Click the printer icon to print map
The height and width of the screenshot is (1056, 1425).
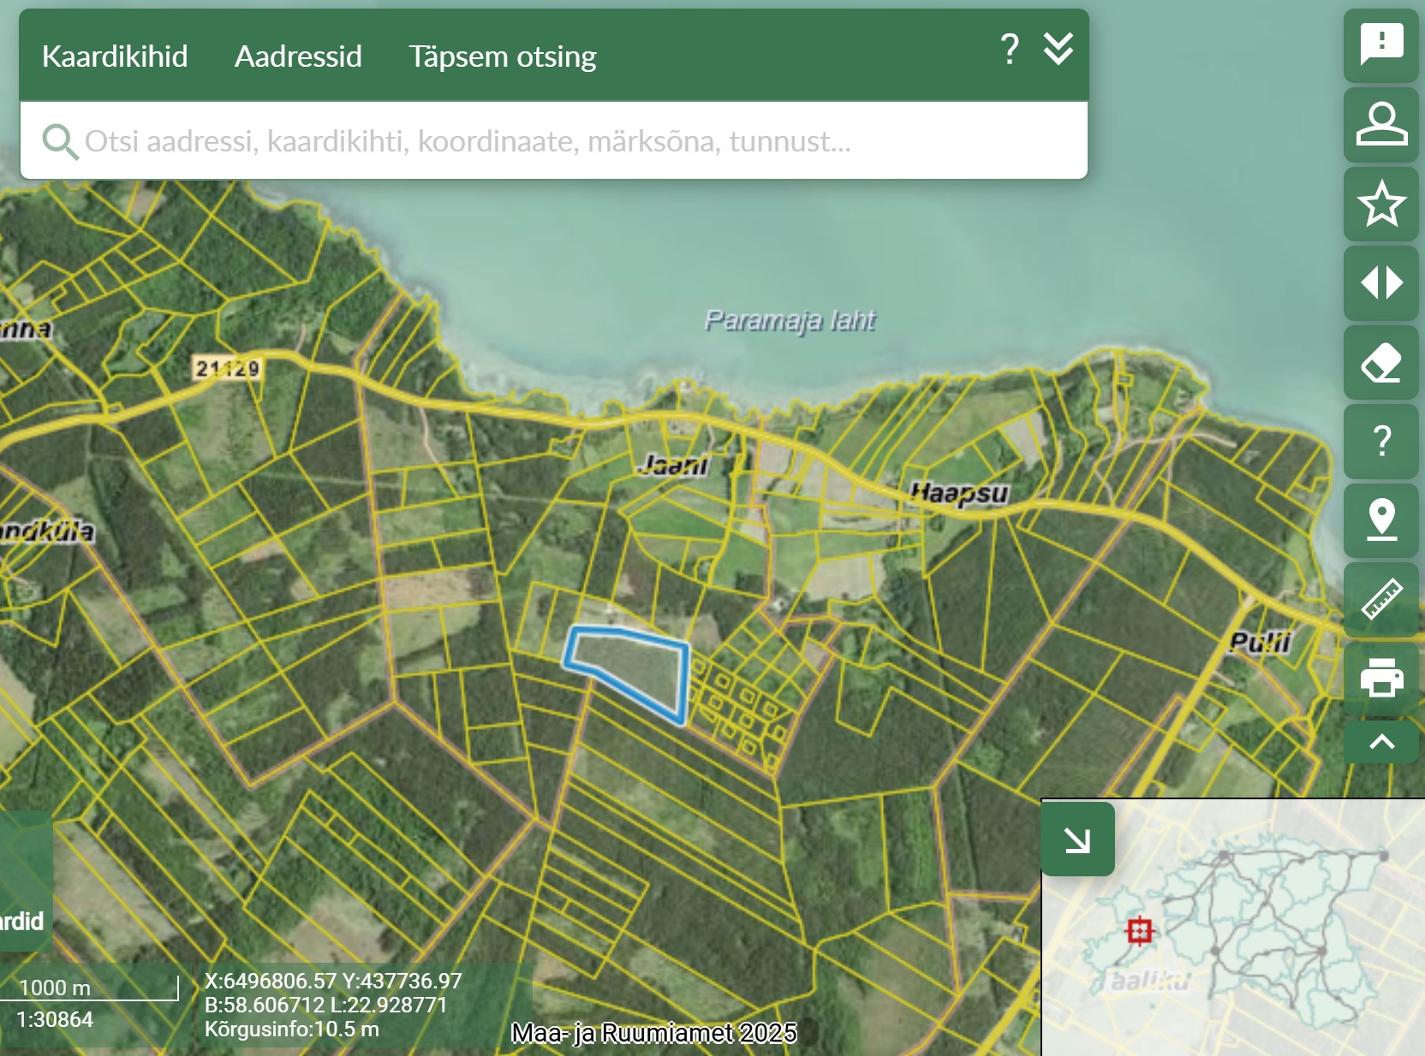[1380, 678]
